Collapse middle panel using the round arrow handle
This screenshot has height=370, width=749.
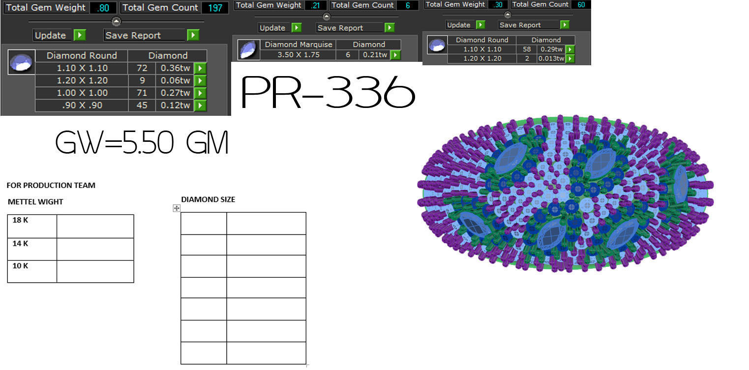(326, 17)
